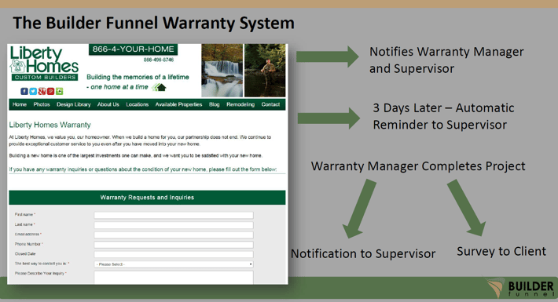The image size is (558, 302).
Task: Click the waterfall header photo
Action: tap(222, 71)
